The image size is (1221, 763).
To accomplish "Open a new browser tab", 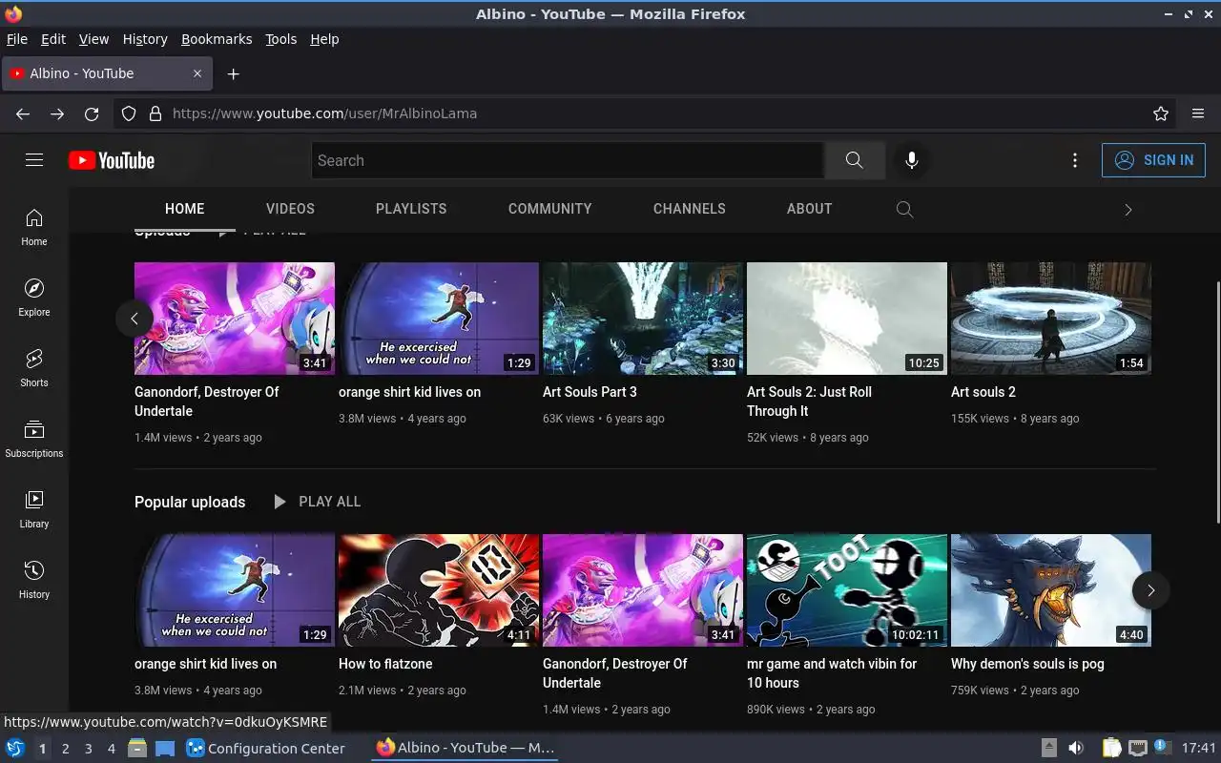I will point(233,73).
